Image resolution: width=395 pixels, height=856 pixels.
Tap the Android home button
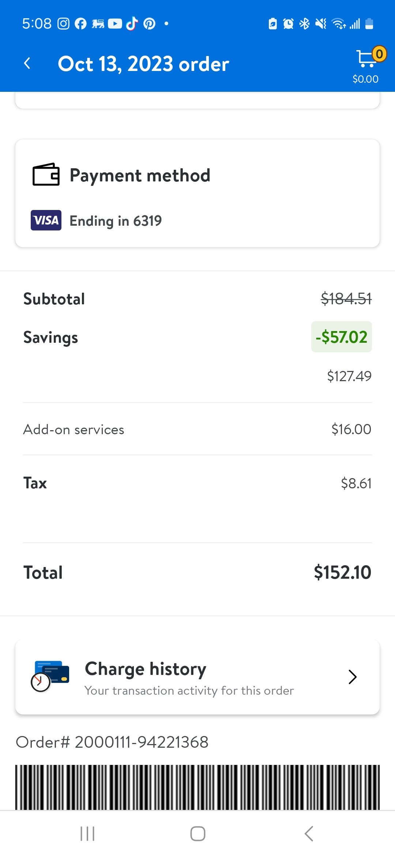(x=197, y=834)
